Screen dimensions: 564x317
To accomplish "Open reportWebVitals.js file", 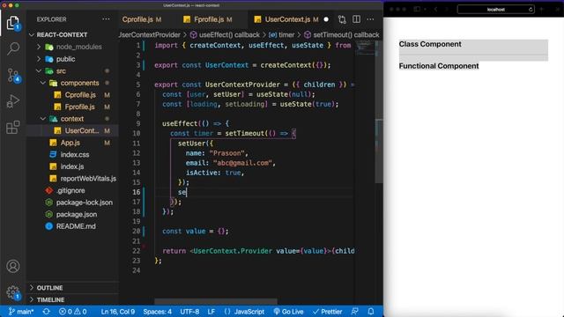I will (88, 179).
